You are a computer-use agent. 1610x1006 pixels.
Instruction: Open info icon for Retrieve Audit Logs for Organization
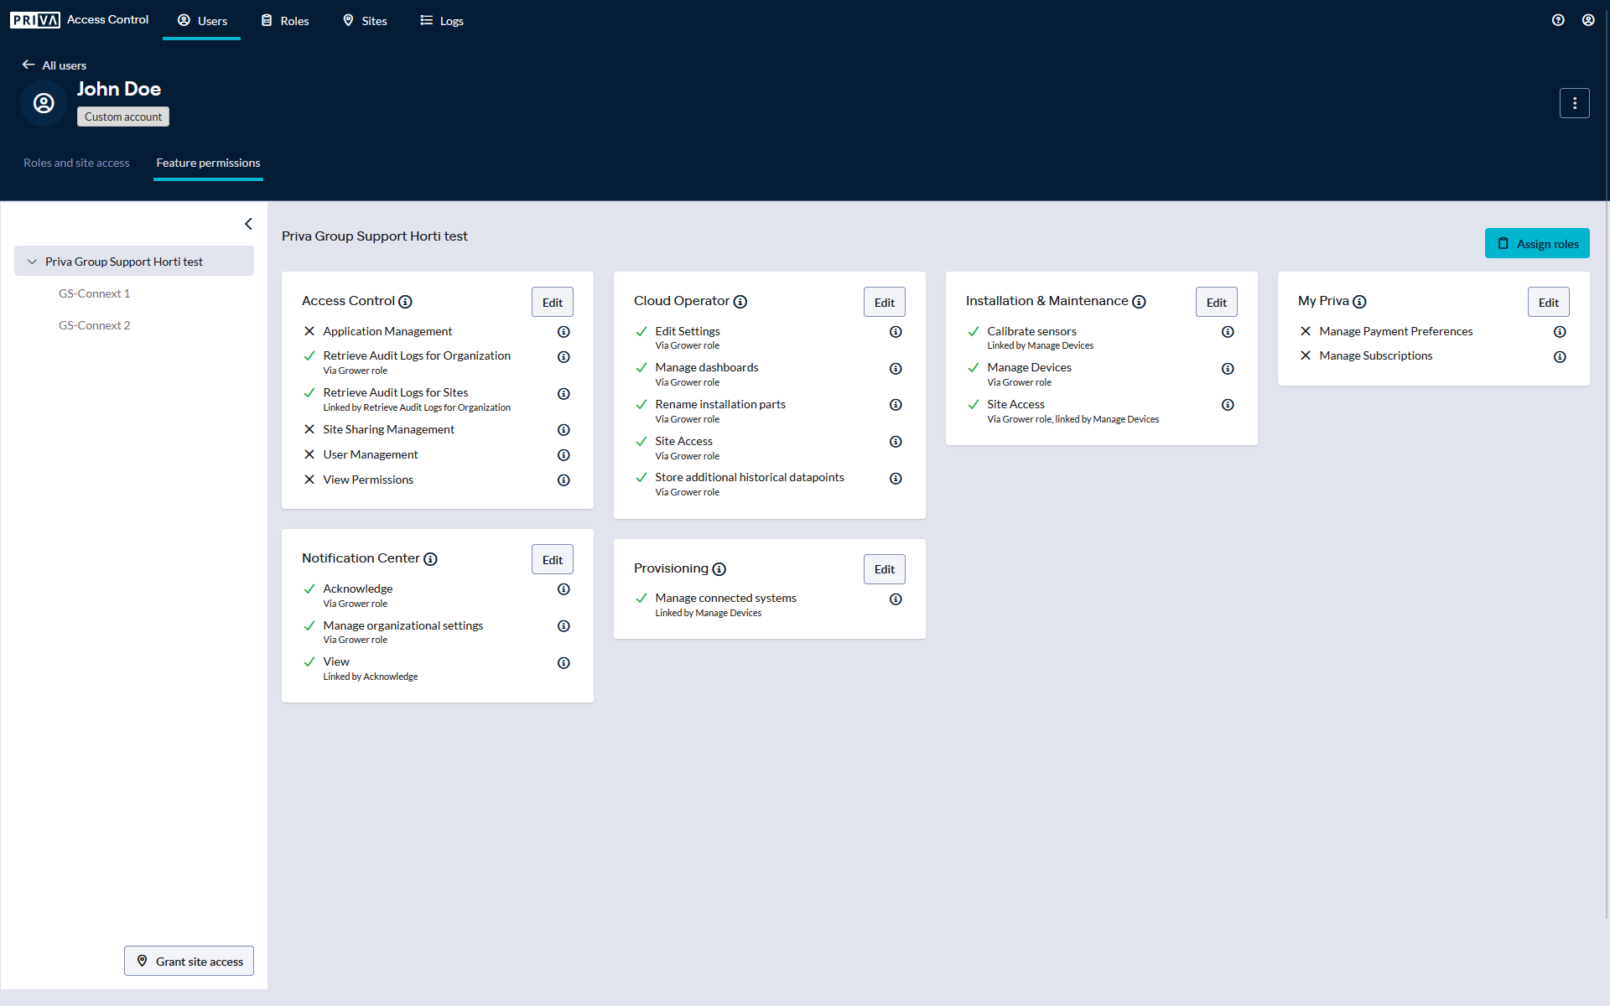point(563,357)
